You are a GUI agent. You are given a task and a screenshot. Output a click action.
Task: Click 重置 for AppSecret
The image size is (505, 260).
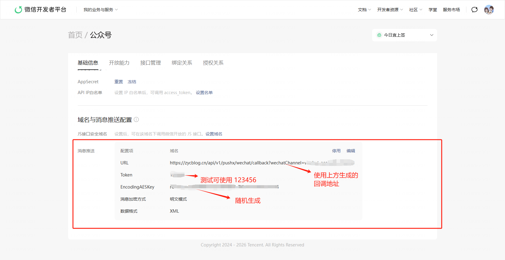point(118,82)
